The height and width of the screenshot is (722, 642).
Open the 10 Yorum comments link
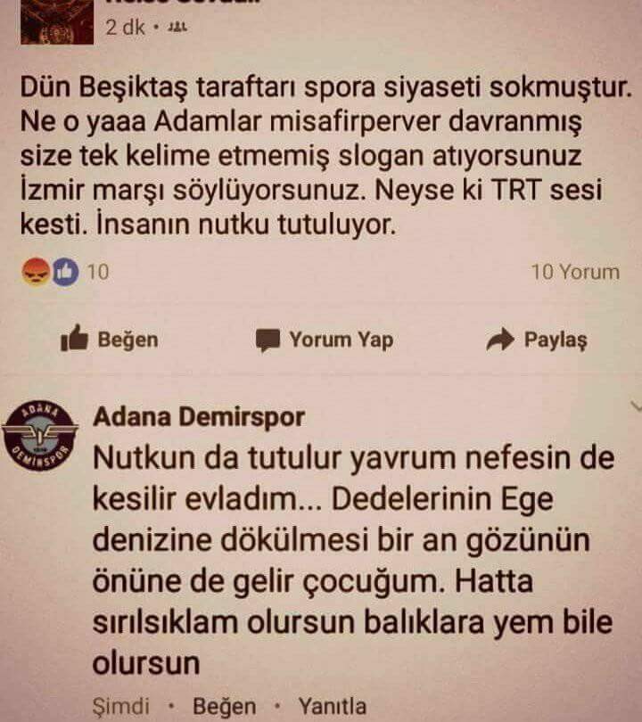pyautogui.click(x=575, y=272)
